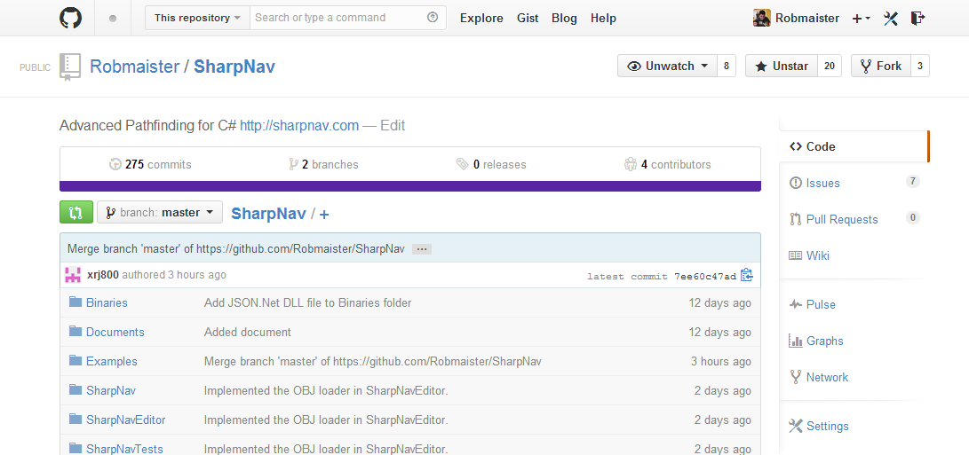The height and width of the screenshot is (455, 969).
Task: Unstar the SharpNav repository
Action: coord(782,66)
